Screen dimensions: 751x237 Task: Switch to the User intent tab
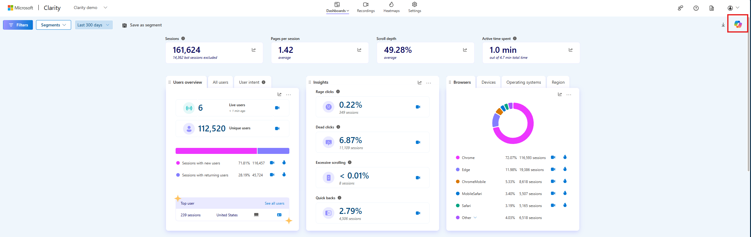(252, 82)
